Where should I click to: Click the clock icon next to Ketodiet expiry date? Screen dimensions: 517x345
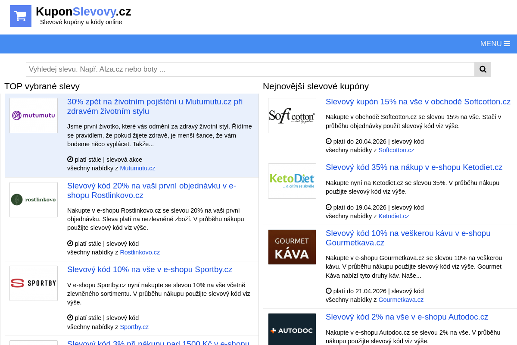tap(328, 207)
